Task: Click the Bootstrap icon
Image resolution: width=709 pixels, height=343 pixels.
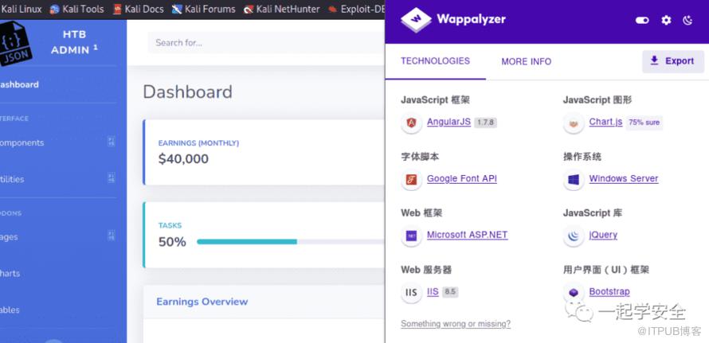Action: pos(574,292)
